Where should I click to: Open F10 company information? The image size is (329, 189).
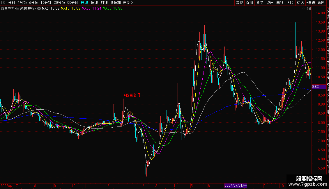point(290,3)
